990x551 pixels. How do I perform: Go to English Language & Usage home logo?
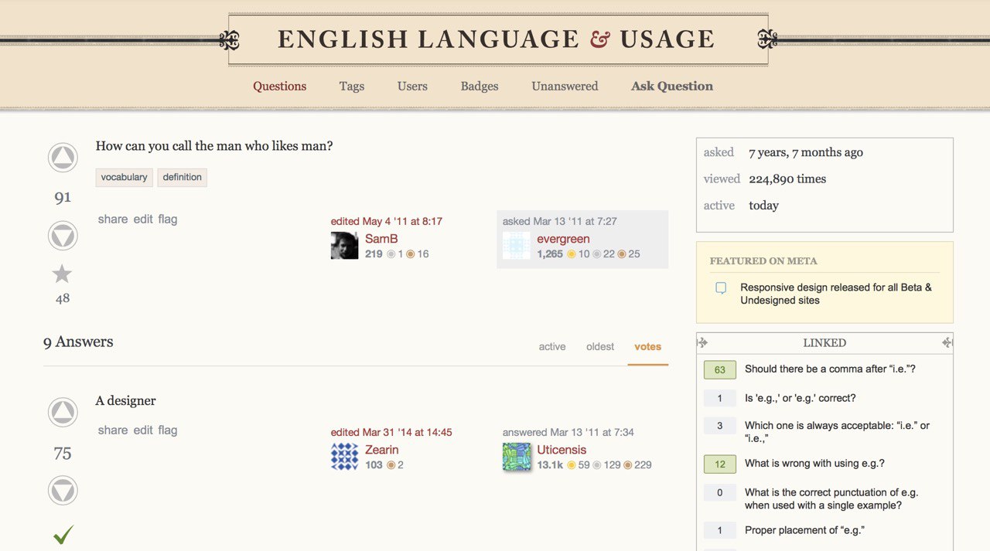pyautogui.click(x=496, y=39)
